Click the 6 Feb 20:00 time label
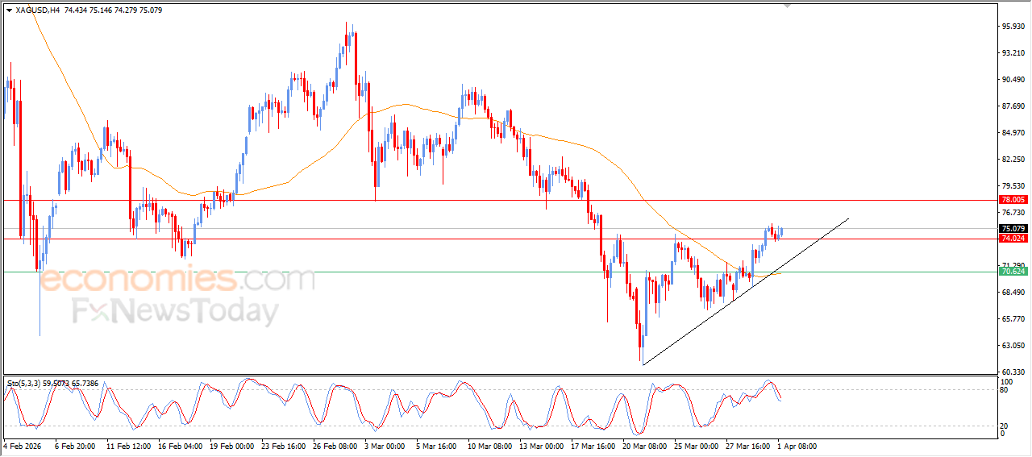The width and height of the screenshot is (1032, 457). click(76, 445)
